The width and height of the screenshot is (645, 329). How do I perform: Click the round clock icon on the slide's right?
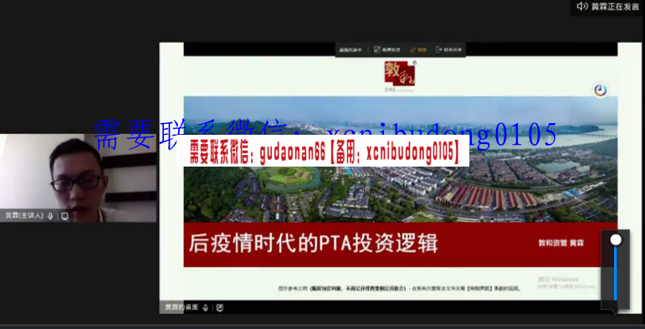(600, 90)
